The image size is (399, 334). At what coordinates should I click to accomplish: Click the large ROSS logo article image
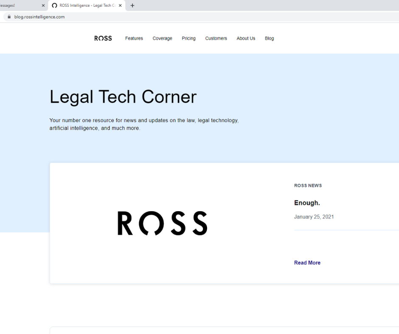[x=162, y=223]
